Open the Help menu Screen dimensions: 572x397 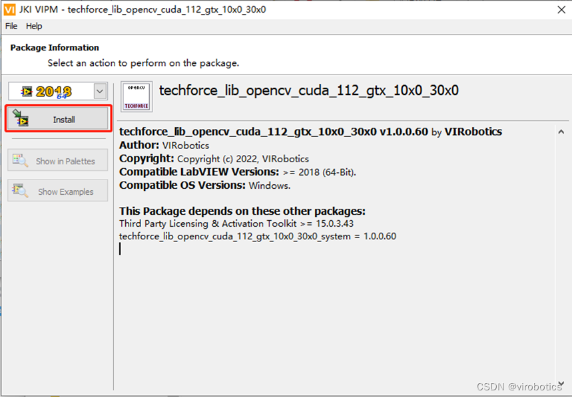[34, 26]
